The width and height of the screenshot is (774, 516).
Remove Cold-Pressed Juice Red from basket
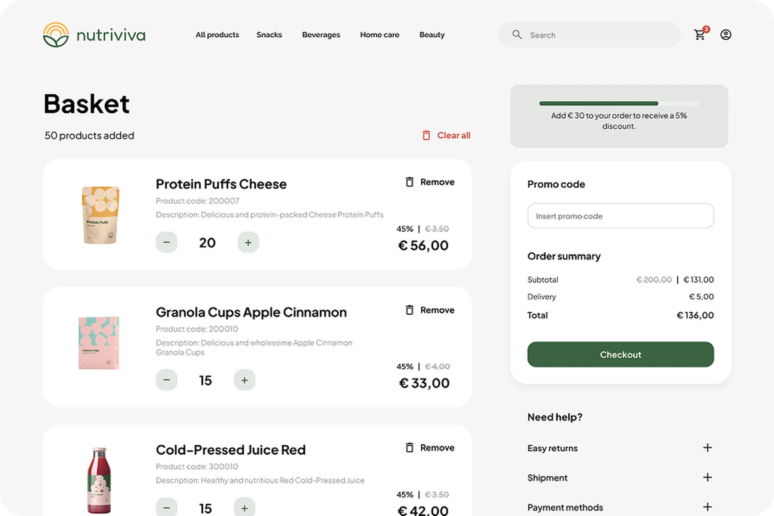pyautogui.click(x=430, y=448)
